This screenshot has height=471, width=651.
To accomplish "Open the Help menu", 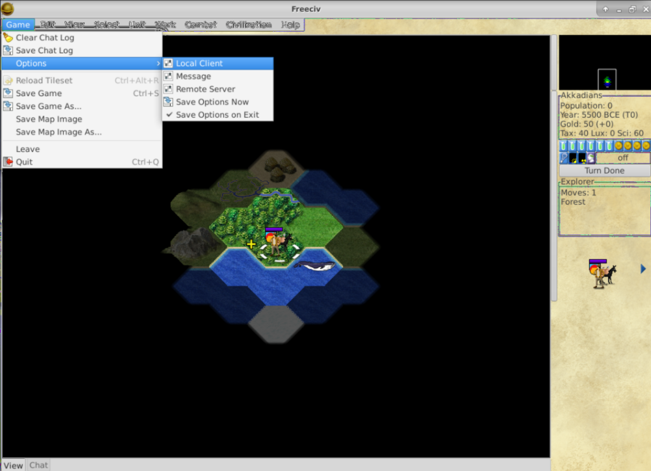I will pos(290,25).
